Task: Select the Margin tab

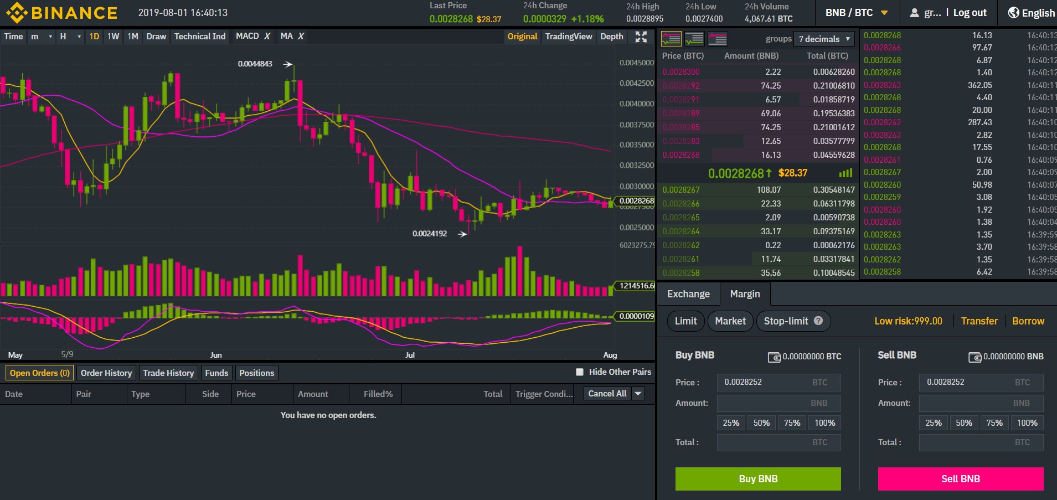Action: pos(745,294)
